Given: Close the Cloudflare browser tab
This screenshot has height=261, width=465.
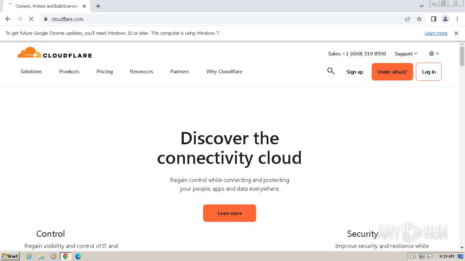Looking at the screenshot, I should click(x=84, y=6).
